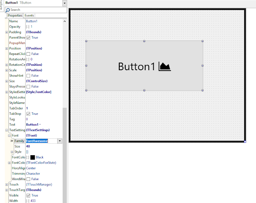Select the Name property value Button1
Screen dimensions: 256x203
coord(32,21)
